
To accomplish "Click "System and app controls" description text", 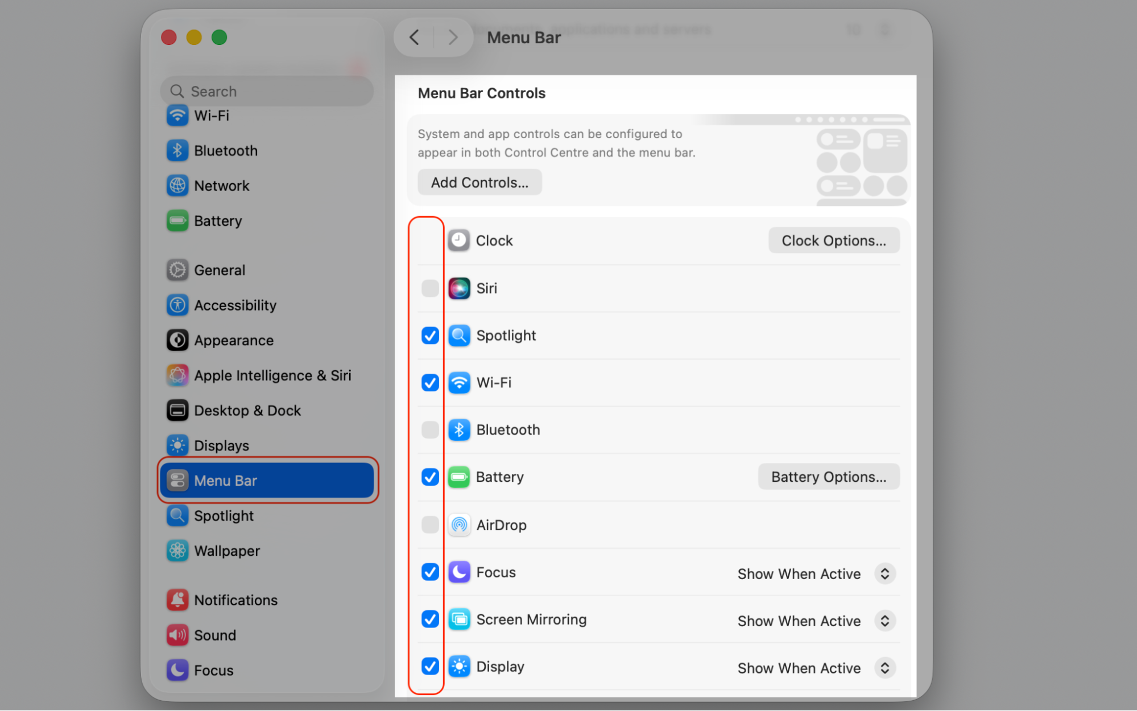I will tap(556, 143).
